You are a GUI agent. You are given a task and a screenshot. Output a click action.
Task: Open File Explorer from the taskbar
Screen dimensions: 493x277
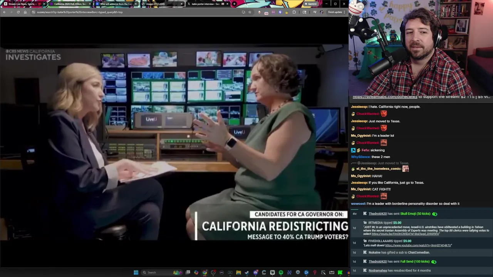(x=238, y=272)
